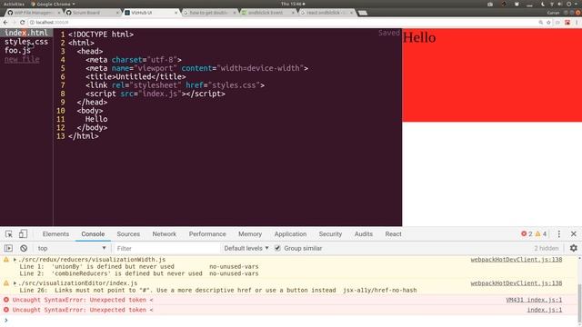Open the last index.js:1 source link
The width and height of the screenshot is (582, 327).
(x=545, y=310)
